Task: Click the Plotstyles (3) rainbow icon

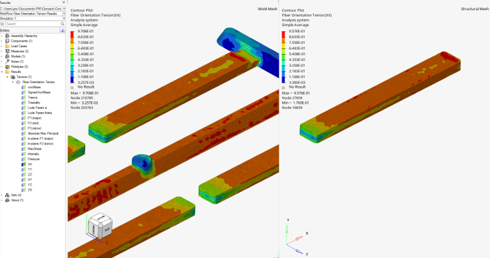Action: pyautogui.click(x=8, y=67)
